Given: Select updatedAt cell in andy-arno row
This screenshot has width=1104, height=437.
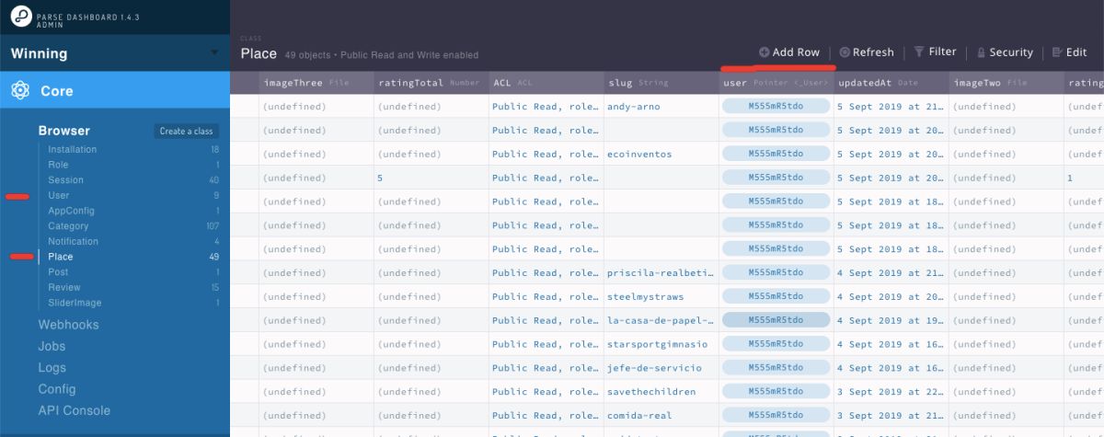Looking at the screenshot, I should [x=891, y=107].
